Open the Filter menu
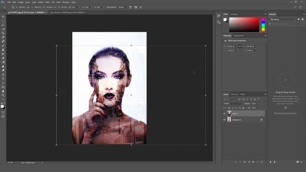306x172 pixels. 47,2
